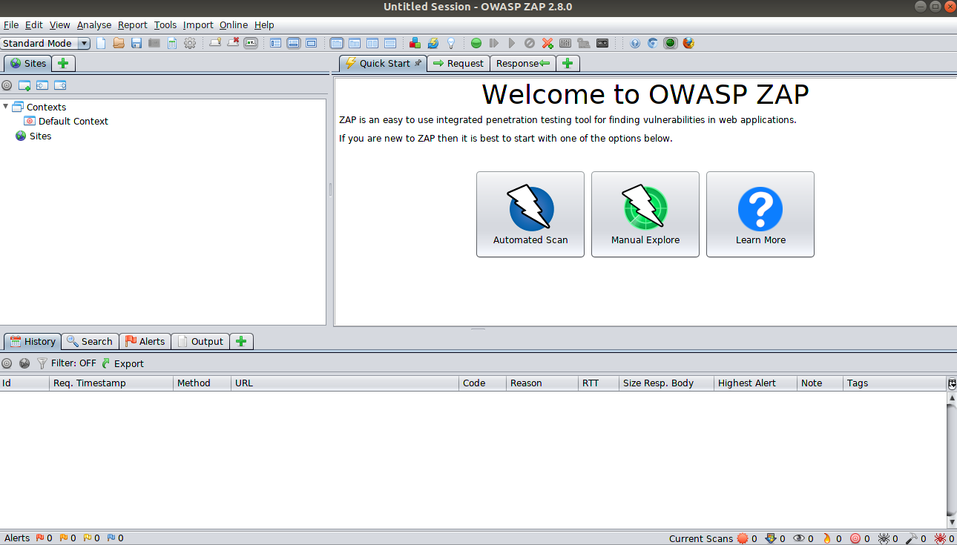Image resolution: width=957 pixels, height=545 pixels.
Task: Add a new tab beside the Output tab
Action: 241,341
